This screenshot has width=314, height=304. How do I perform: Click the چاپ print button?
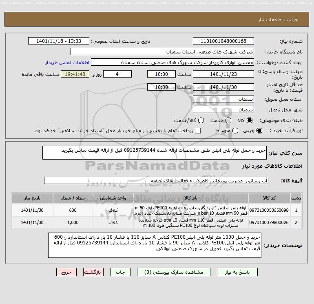tap(120, 272)
